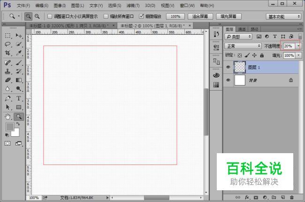Open the 文件(F) menu

click(x=23, y=6)
